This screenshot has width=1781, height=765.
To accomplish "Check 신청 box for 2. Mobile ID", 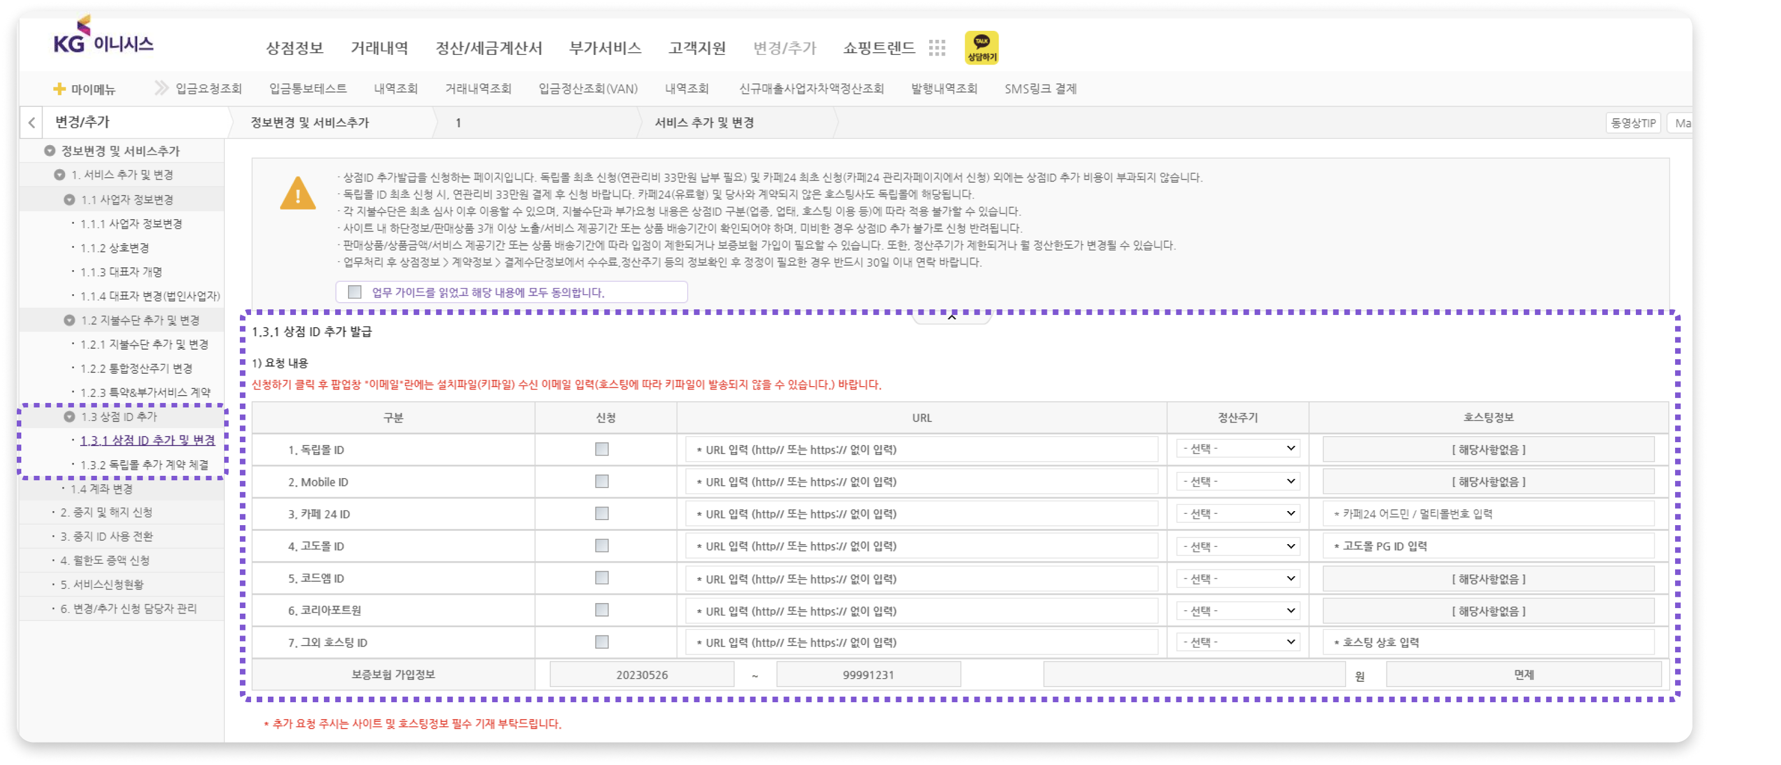I will (x=601, y=481).
